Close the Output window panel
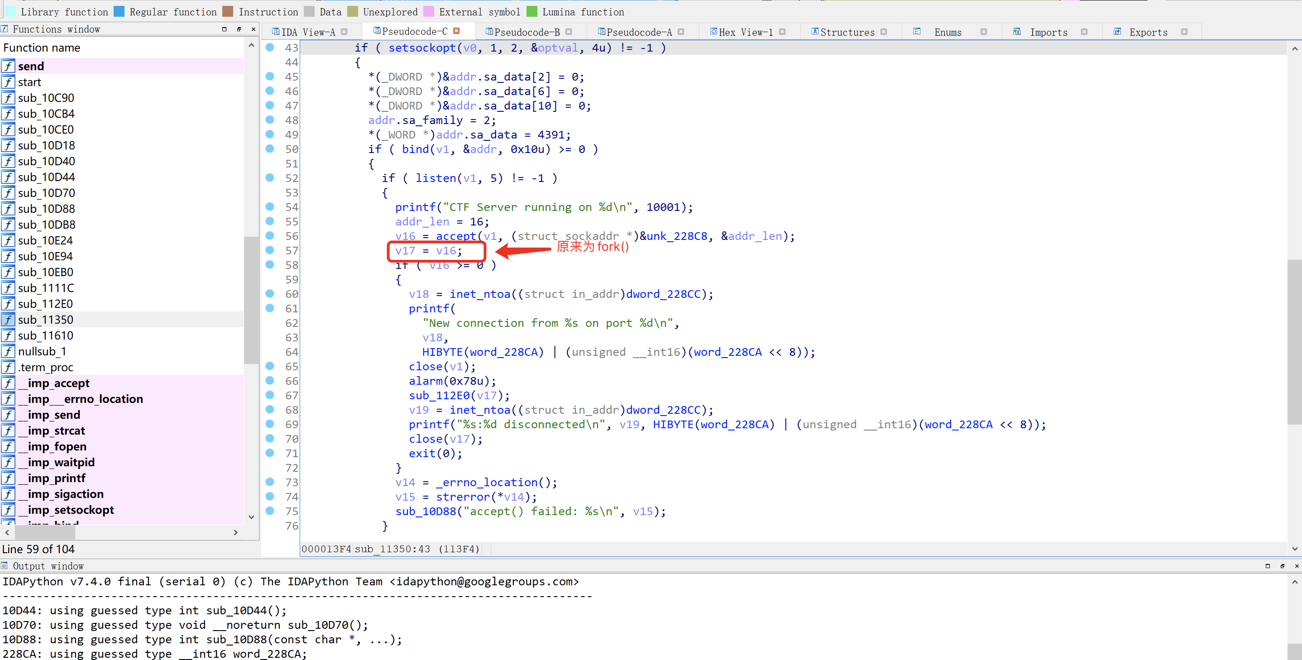Image resolution: width=1302 pixels, height=660 pixels. pos(1297,566)
